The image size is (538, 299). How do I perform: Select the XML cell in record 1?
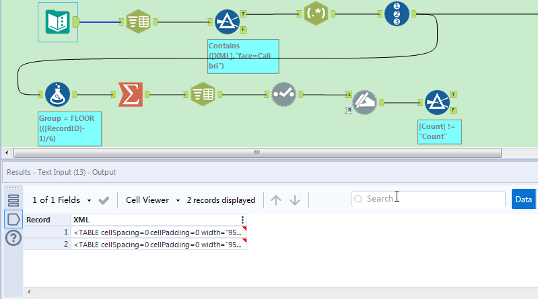158,232
